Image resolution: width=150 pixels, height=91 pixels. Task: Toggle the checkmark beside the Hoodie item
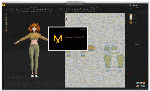tap(128, 15)
